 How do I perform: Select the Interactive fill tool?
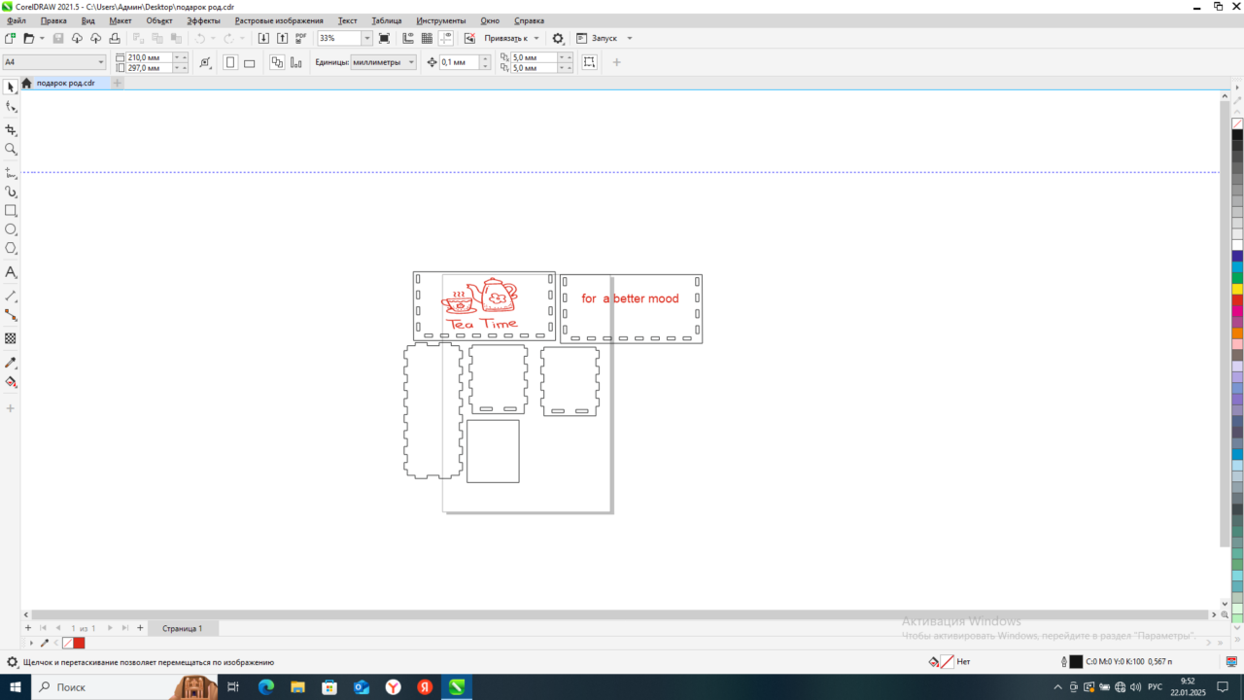(x=11, y=382)
